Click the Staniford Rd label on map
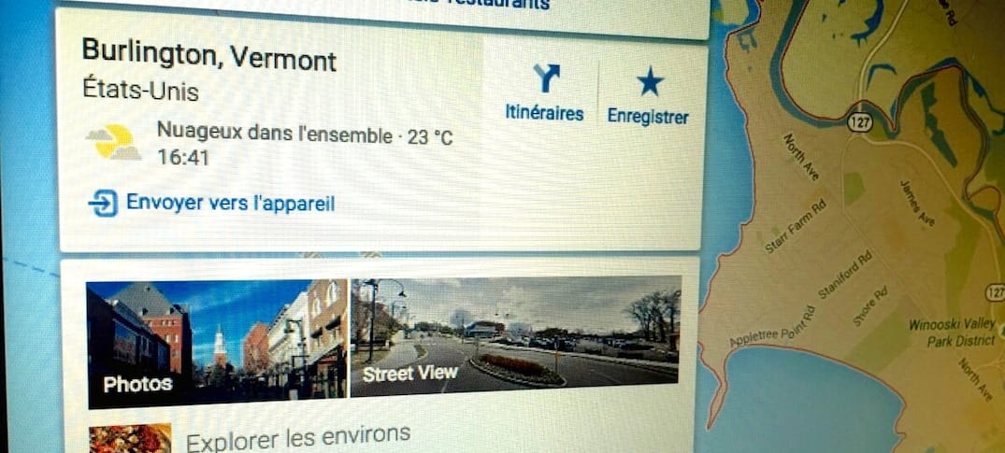Viewport: 1005px width, 453px height. pyautogui.click(x=846, y=275)
